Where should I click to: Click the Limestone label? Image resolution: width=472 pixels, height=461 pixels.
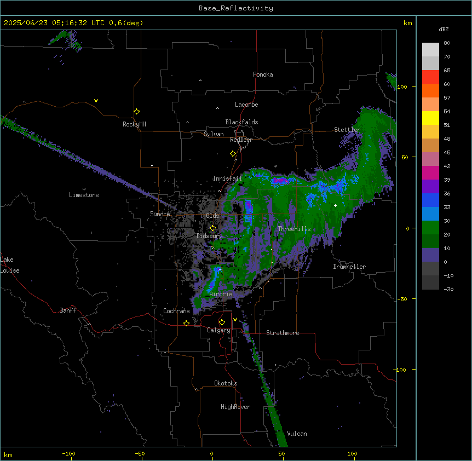pos(84,195)
